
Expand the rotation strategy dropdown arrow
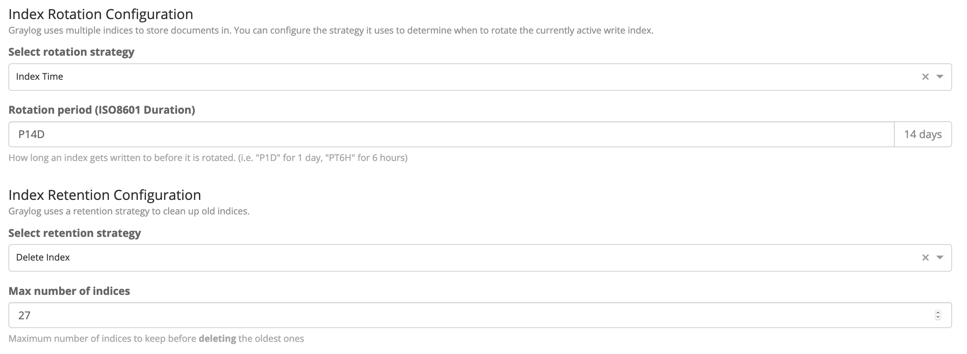coord(940,77)
